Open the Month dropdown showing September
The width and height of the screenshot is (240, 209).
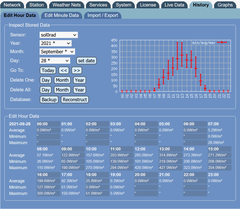57,52
